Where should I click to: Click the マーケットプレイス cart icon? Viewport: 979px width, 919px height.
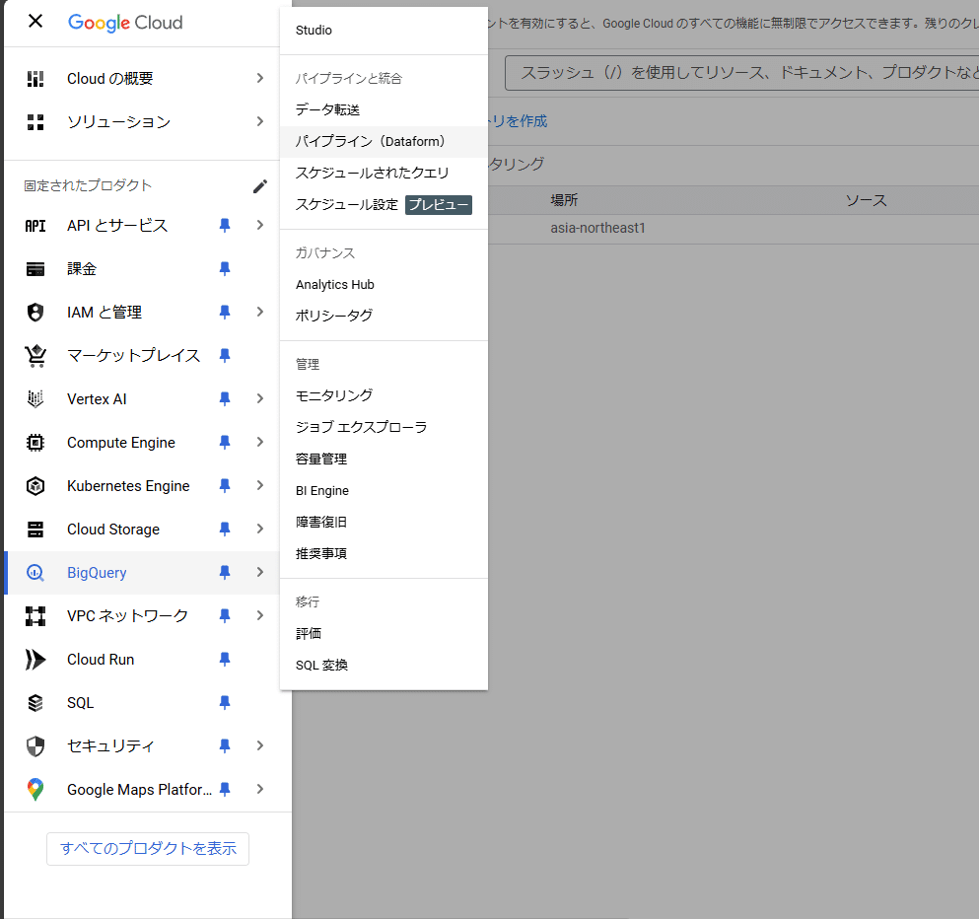[x=35, y=356]
